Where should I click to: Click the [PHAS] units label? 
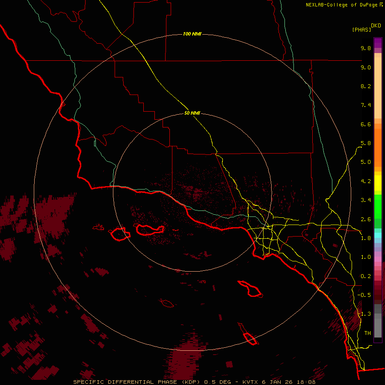(x=361, y=30)
